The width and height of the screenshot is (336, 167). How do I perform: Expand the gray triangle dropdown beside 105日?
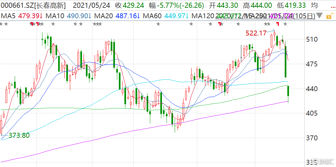320,16
